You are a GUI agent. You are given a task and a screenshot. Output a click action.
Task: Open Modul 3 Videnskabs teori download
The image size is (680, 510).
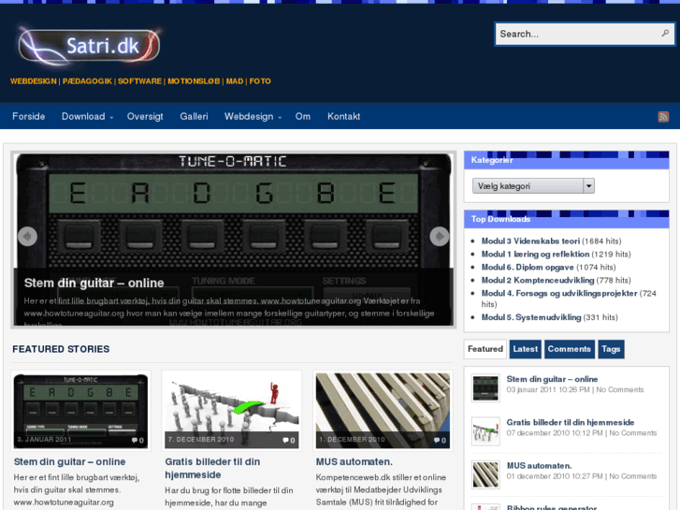click(530, 241)
